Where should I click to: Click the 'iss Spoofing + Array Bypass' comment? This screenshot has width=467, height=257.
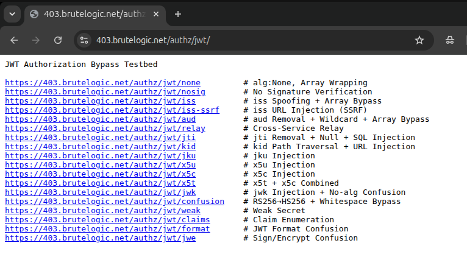(x=317, y=101)
